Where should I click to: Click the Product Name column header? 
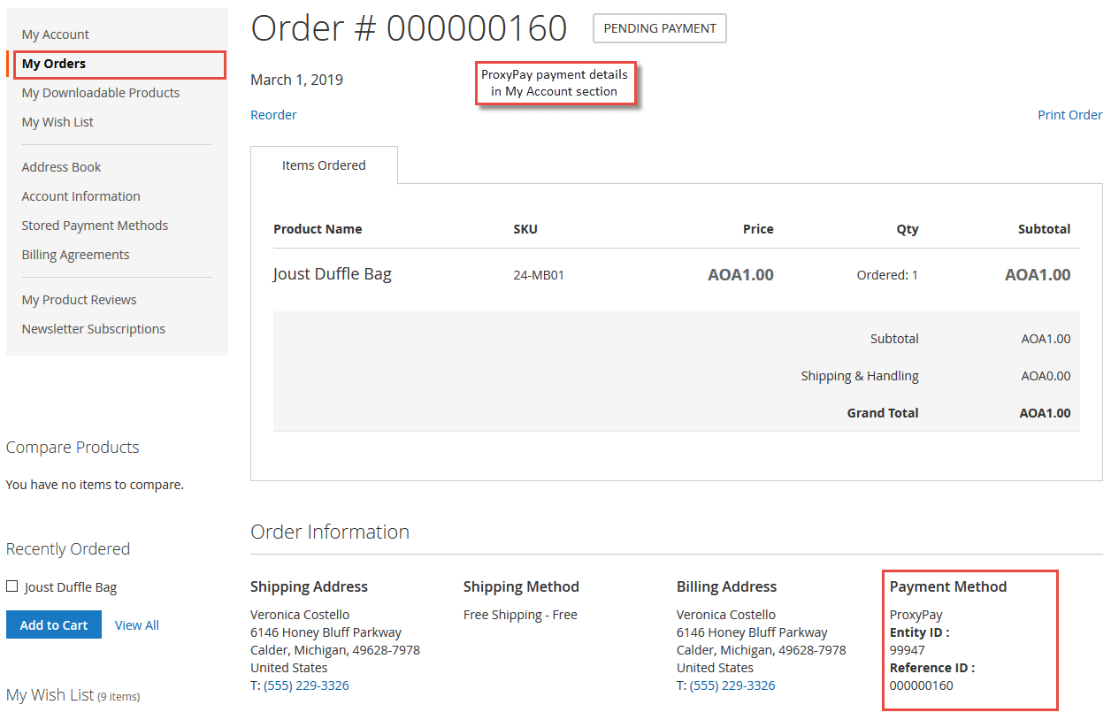pos(318,229)
